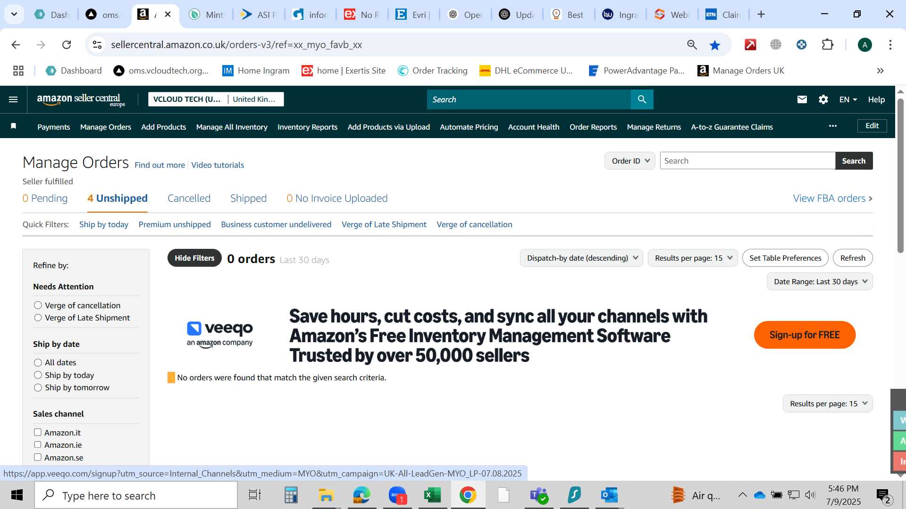Click the View FBA orders link
The image size is (906, 509).
click(832, 198)
